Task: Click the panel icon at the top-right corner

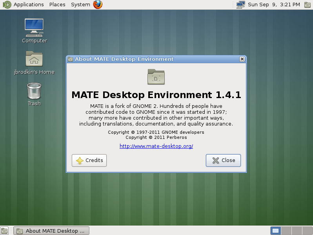Action: [308, 4]
